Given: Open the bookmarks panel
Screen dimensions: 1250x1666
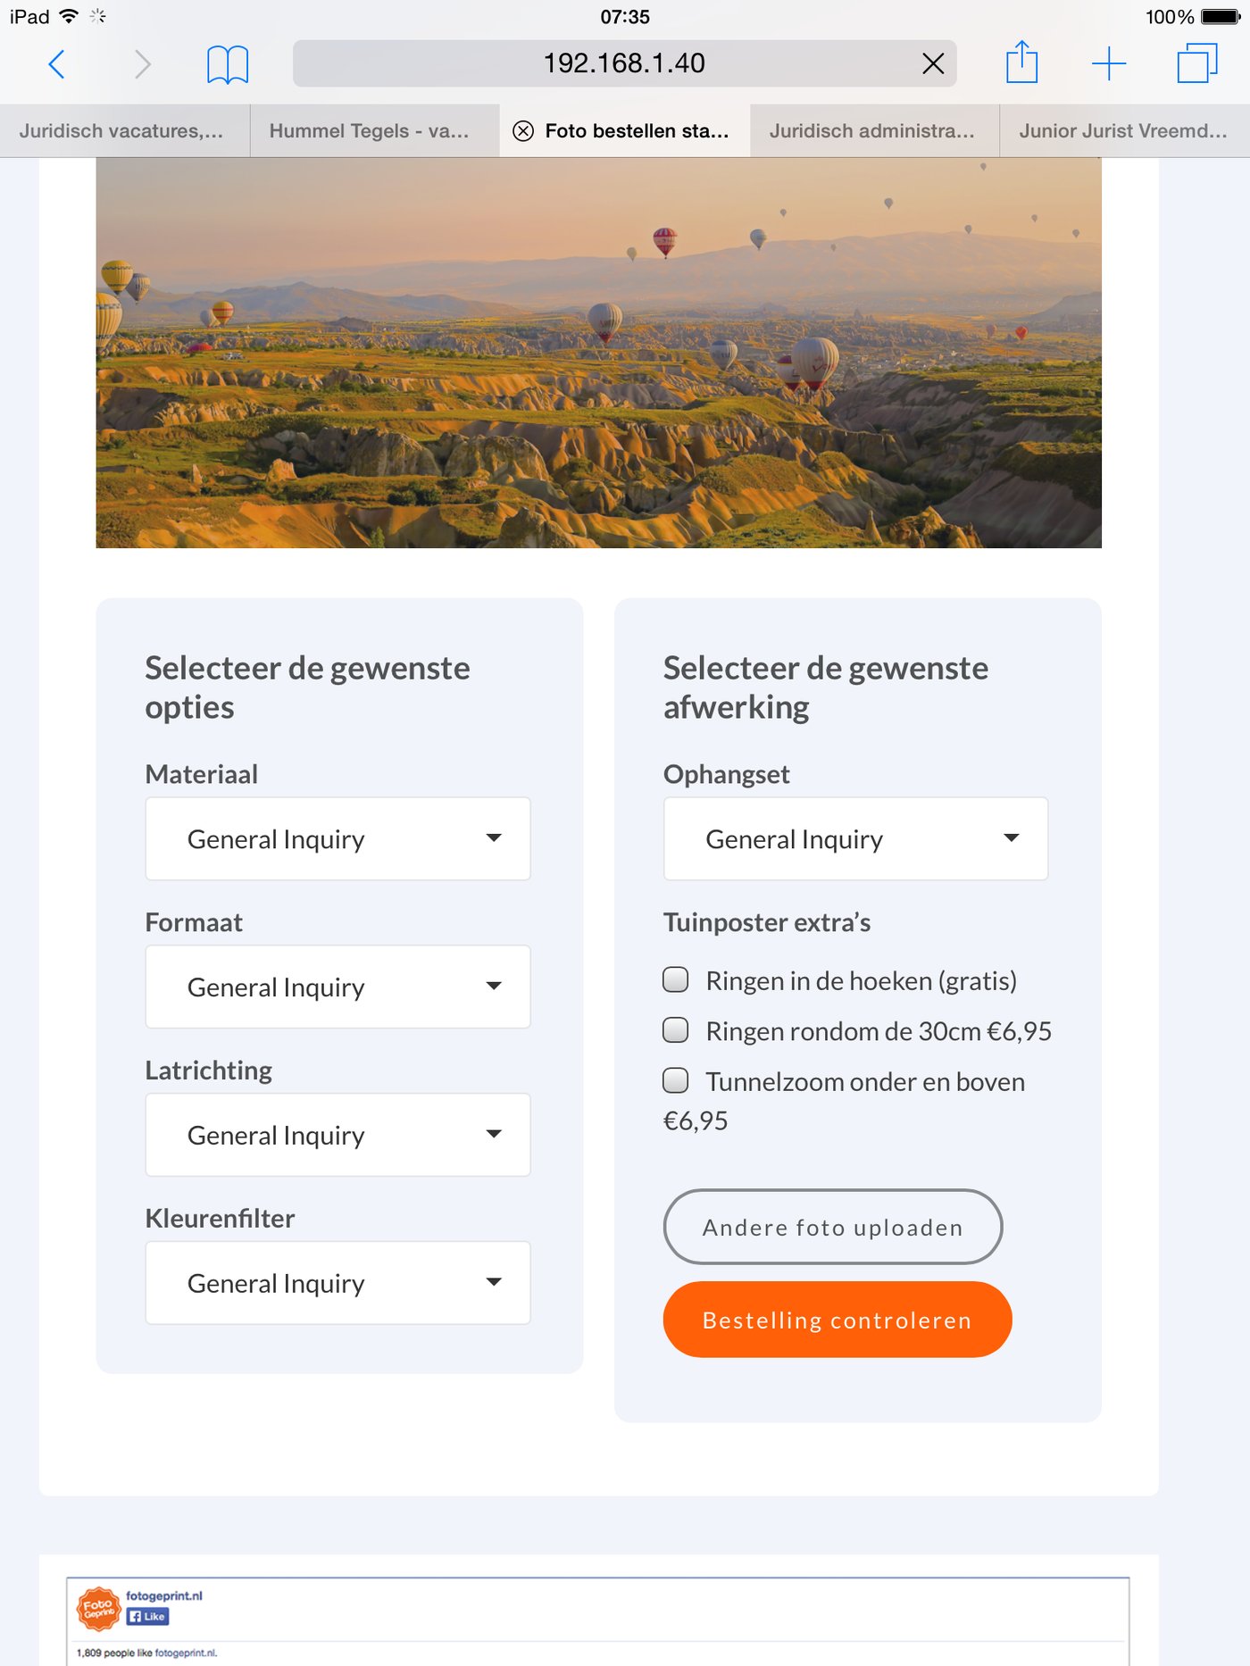Looking at the screenshot, I should coord(226,63).
